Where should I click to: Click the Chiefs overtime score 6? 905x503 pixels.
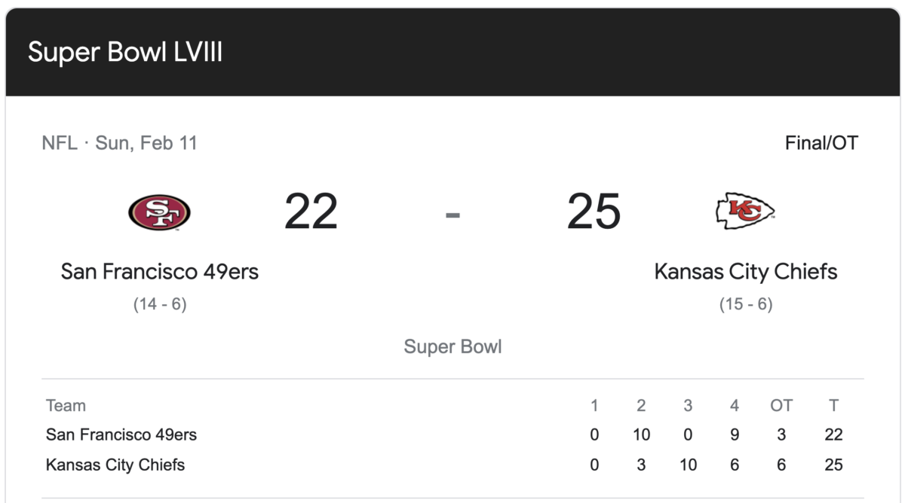(781, 465)
